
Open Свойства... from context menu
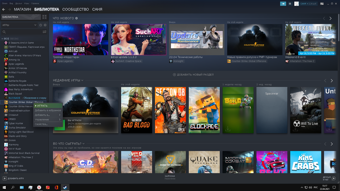[x=48, y=124]
